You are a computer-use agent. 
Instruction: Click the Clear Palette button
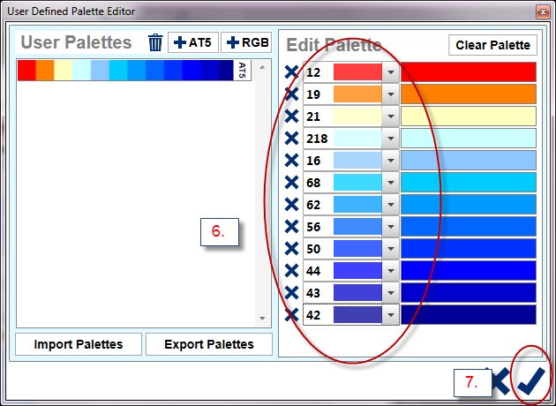pyautogui.click(x=492, y=45)
